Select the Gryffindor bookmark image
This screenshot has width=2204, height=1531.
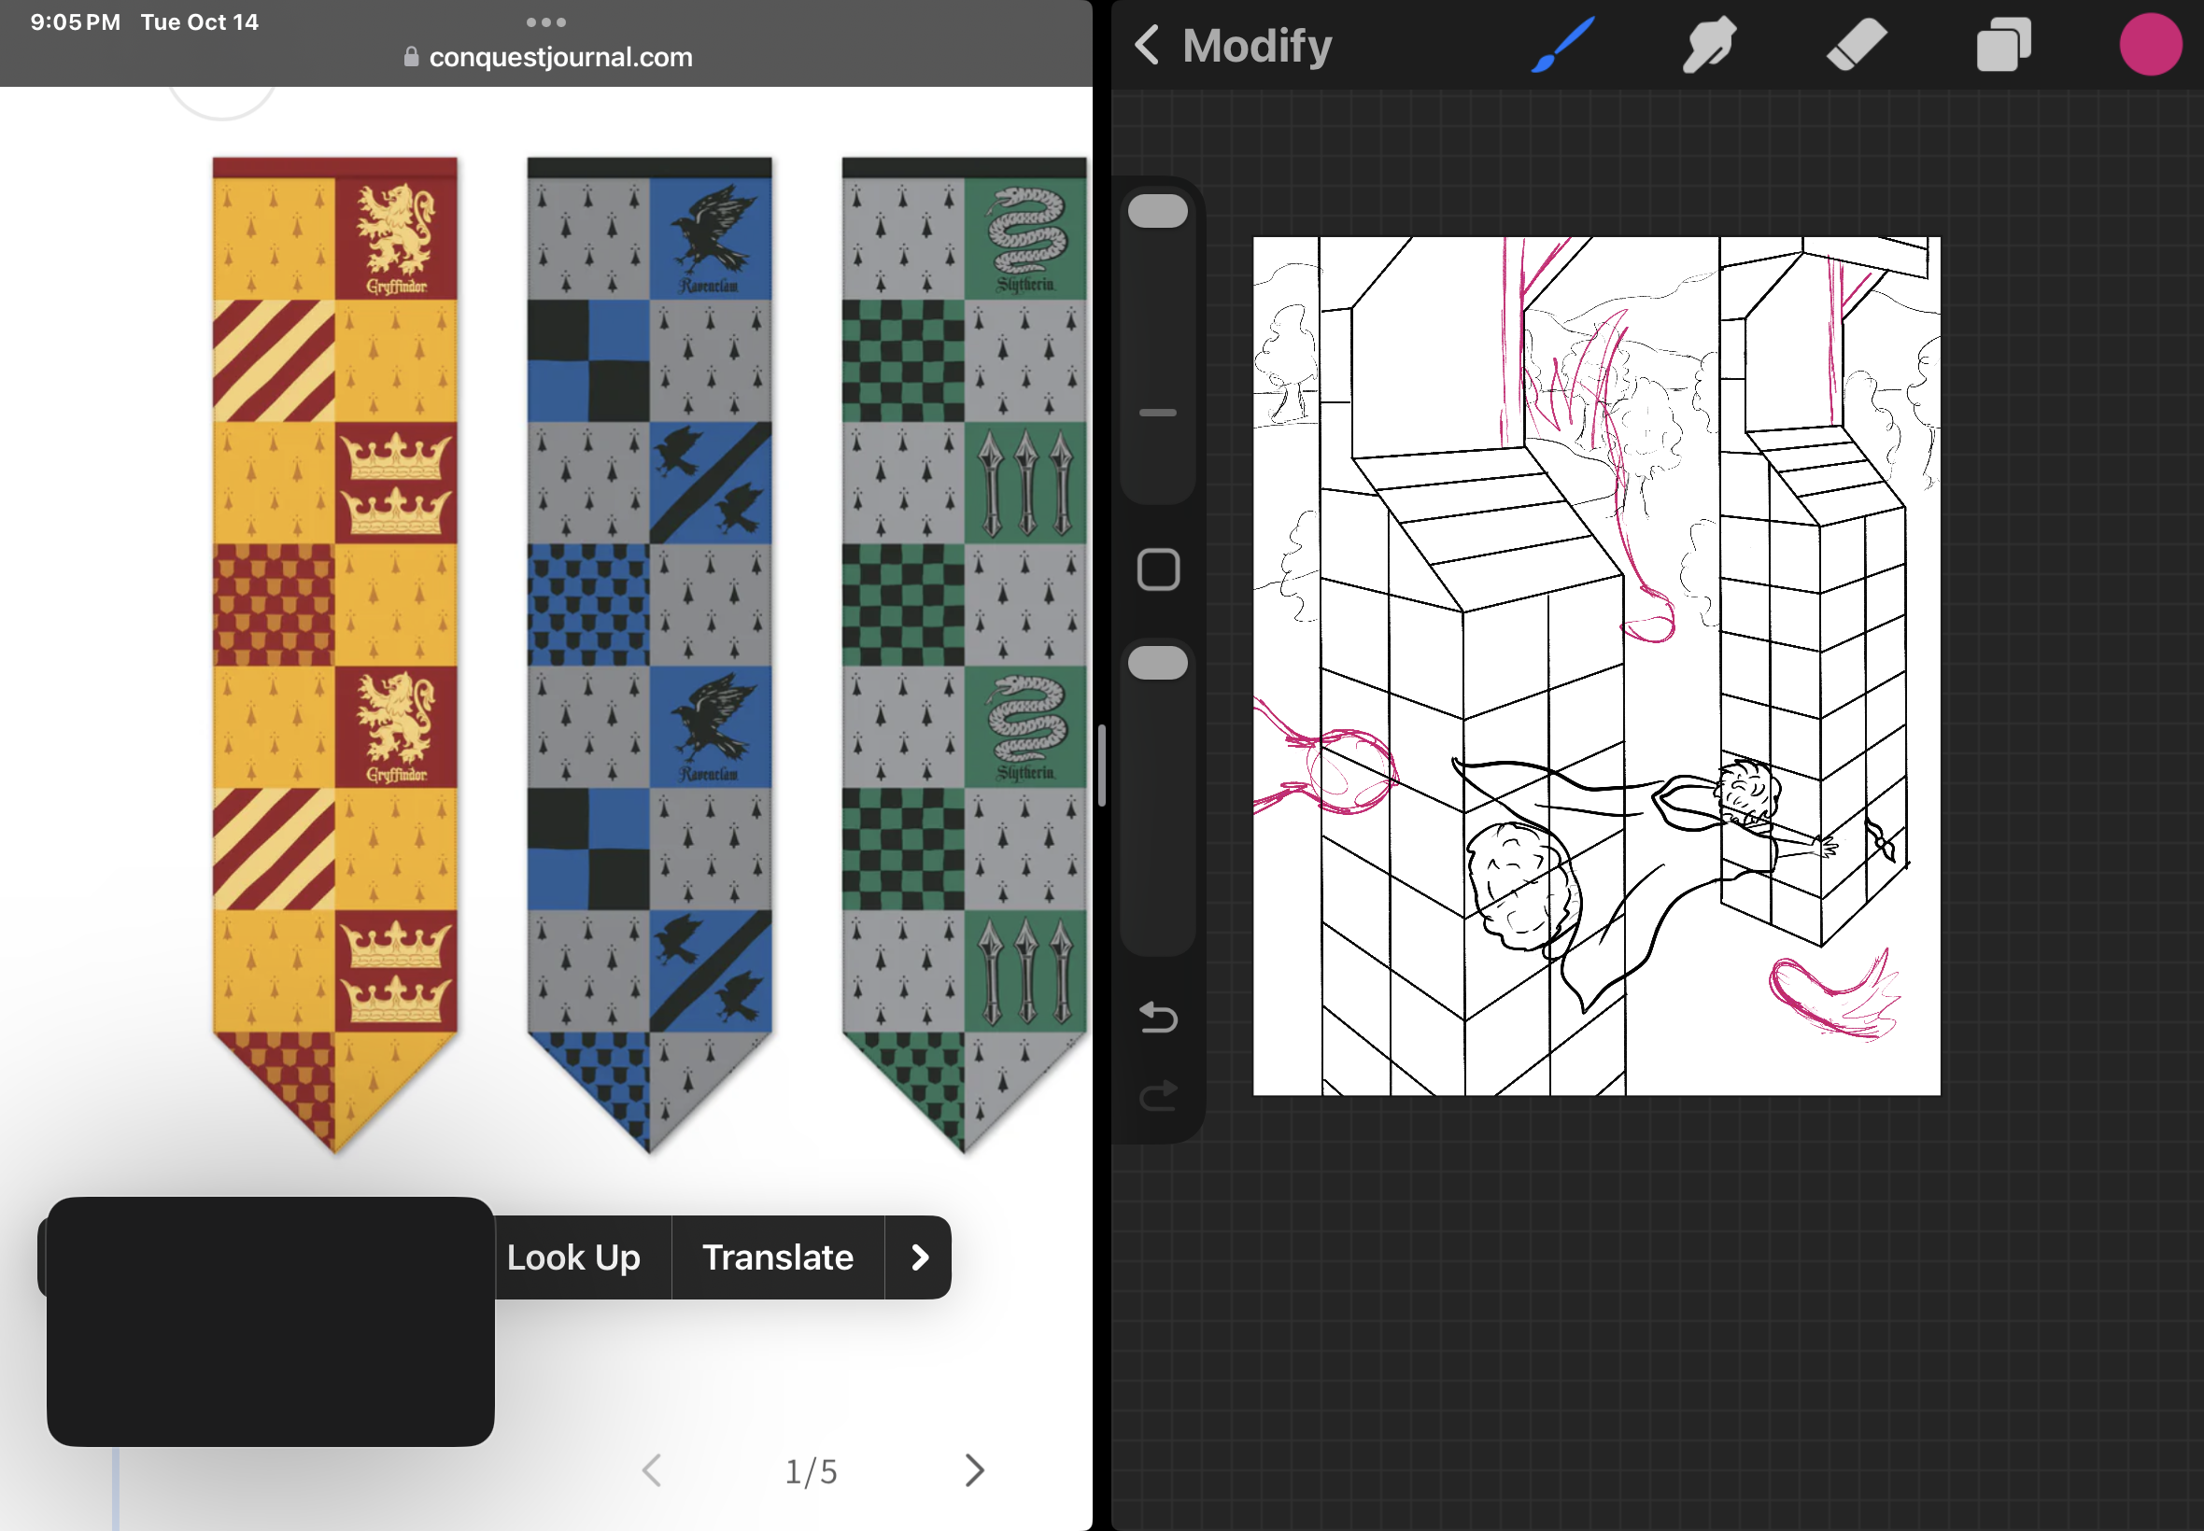click(335, 655)
